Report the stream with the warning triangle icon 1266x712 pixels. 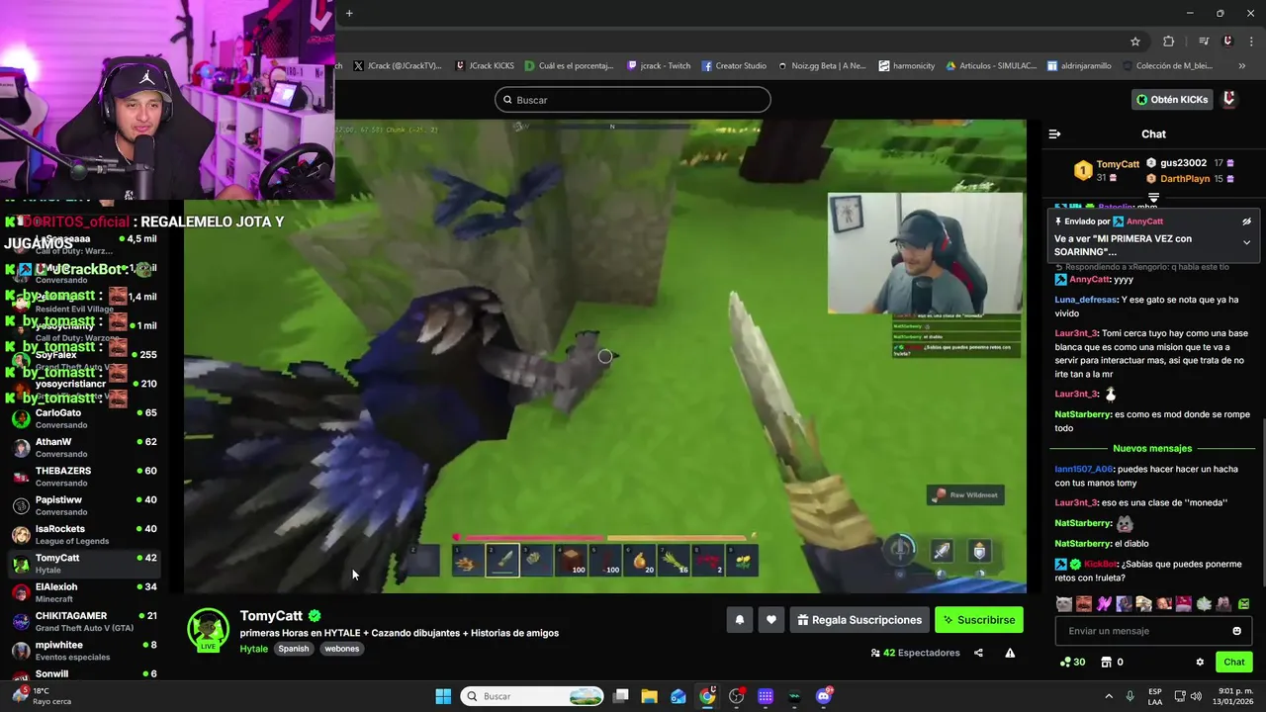pyautogui.click(x=1010, y=653)
